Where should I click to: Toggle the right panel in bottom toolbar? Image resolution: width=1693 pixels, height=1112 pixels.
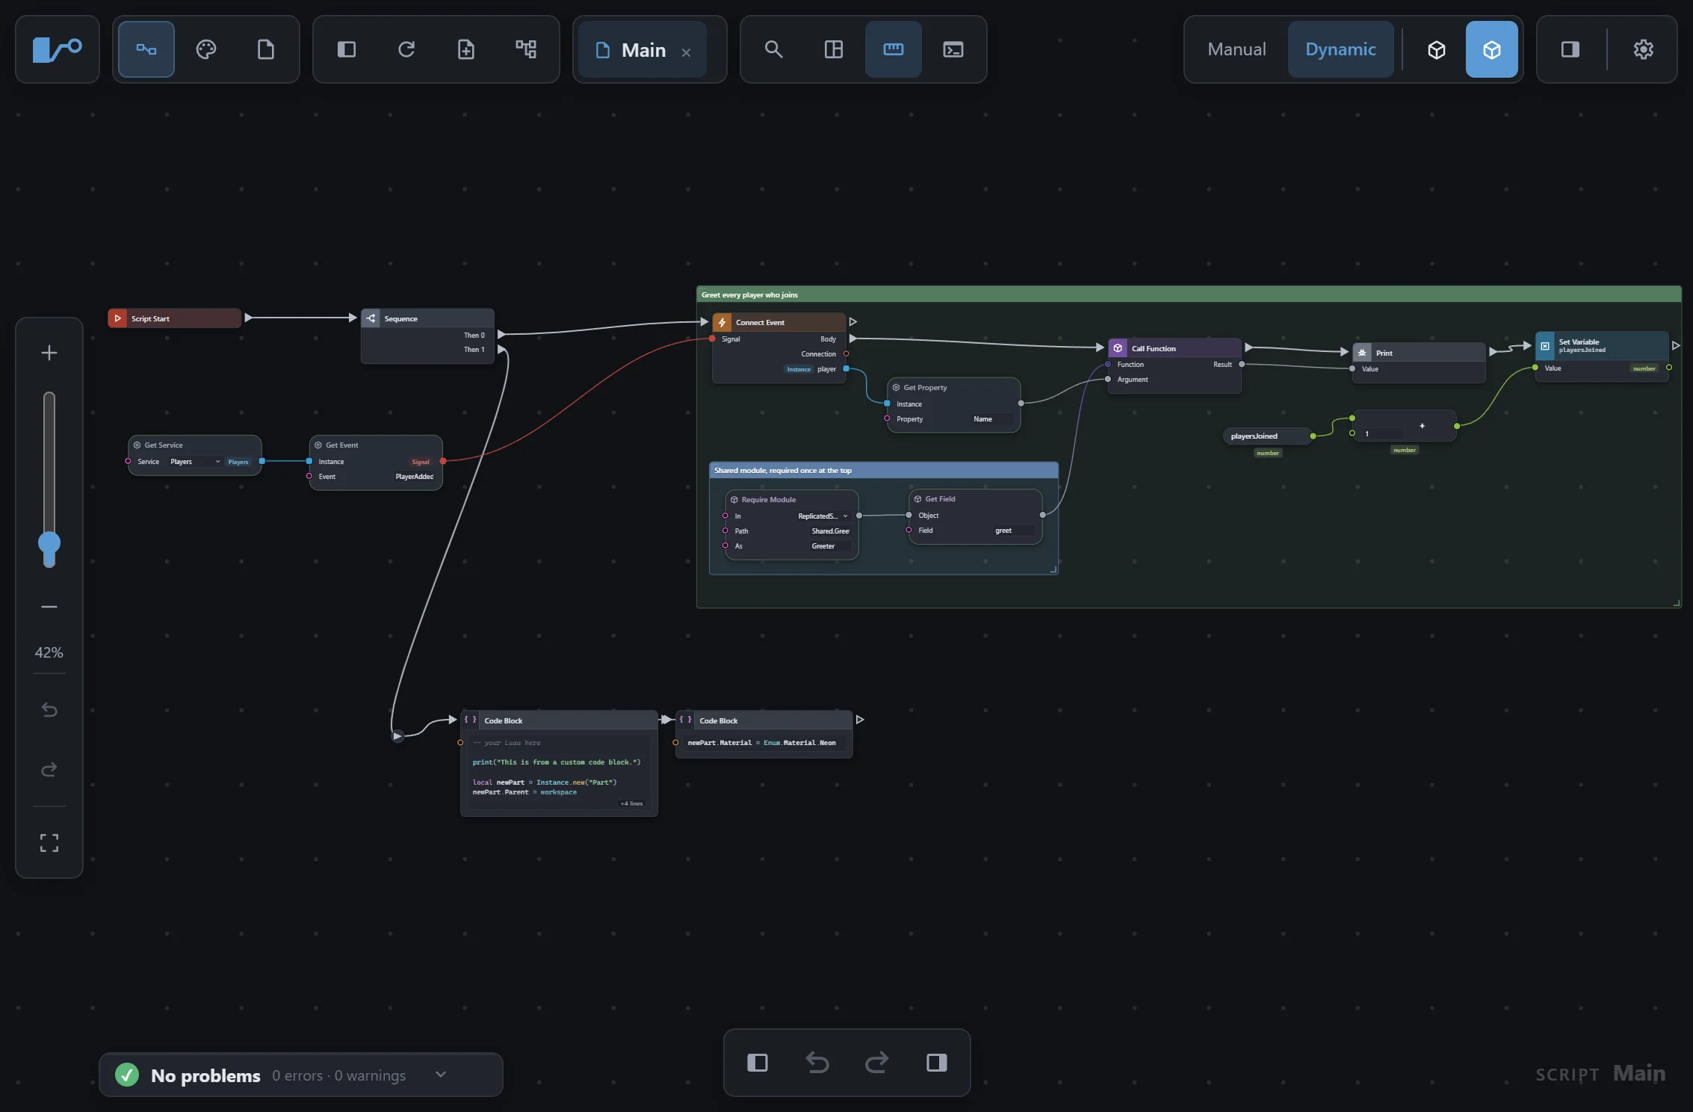pyautogui.click(x=937, y=1063)
